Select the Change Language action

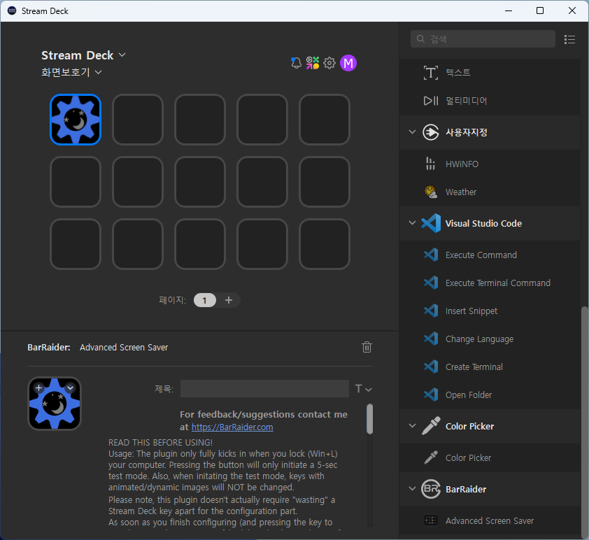(x=490, y=339)
